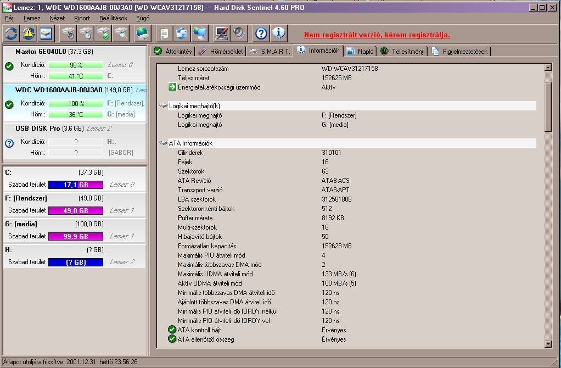
Task: Click the disk with green checkmark toolbar icon
Action: 103,34
